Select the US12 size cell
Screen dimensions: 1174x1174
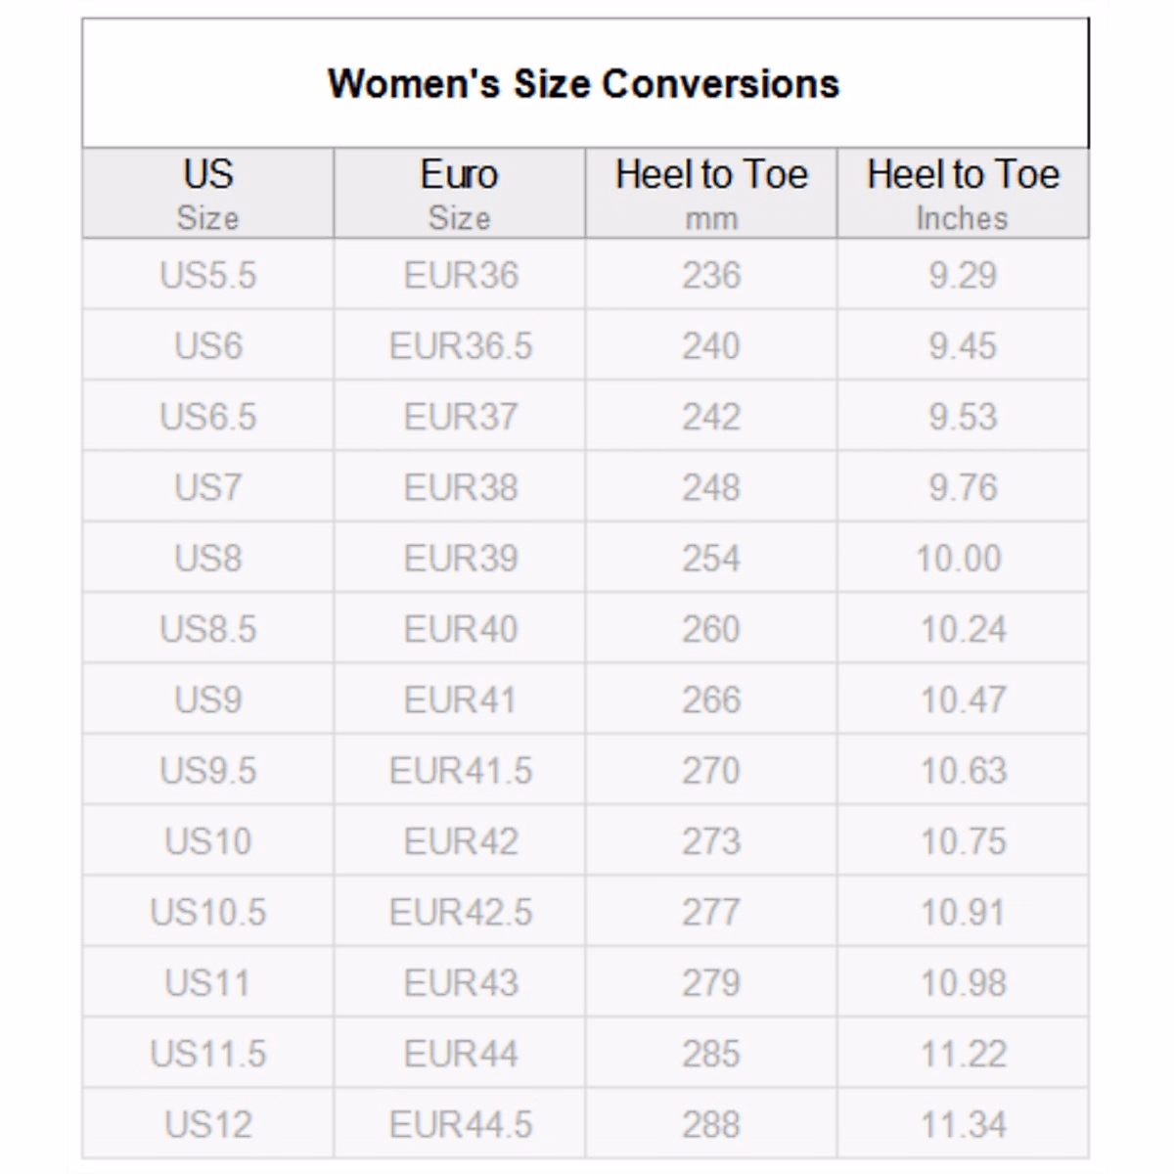point(207,1125)
